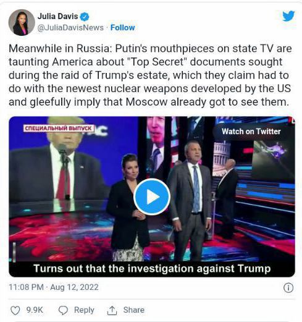The height and width of the screenshot is (322, 302).
Task: Click Watch on Twitter overlay button
Action: point(251,132)
